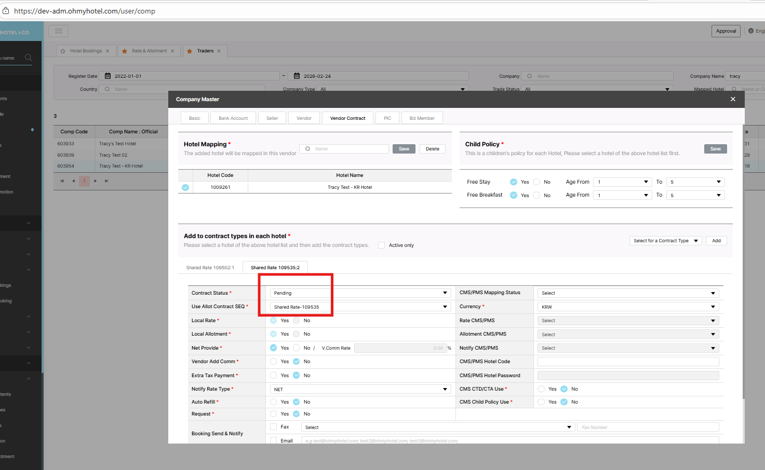Expand the Currency dropdown
This screenshot has height=470, width=765.
click(x=628, y=307)
